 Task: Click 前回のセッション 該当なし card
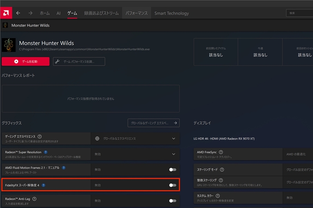coord(298,52)
